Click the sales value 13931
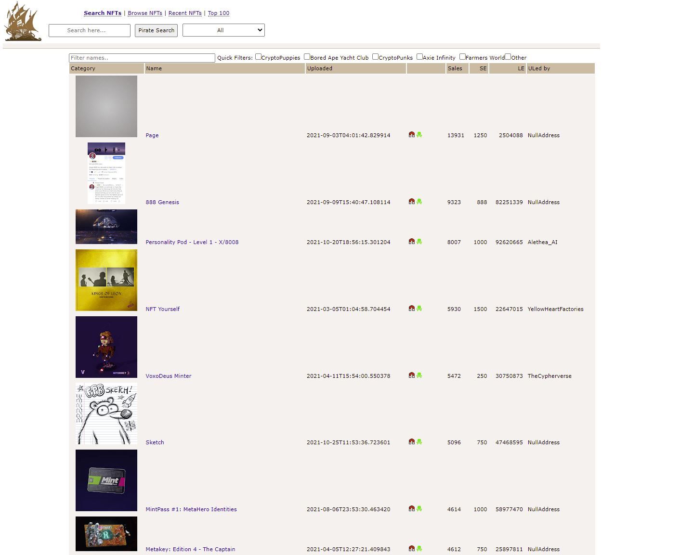Viewport: 680px width, 555px height. coord(456,135)
